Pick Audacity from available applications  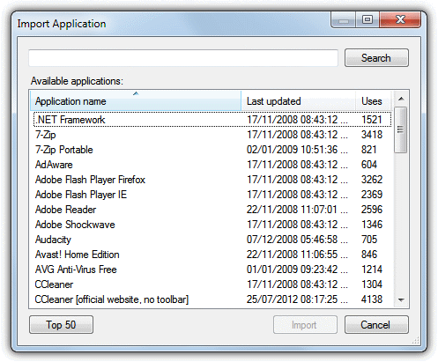pos(212,240)
